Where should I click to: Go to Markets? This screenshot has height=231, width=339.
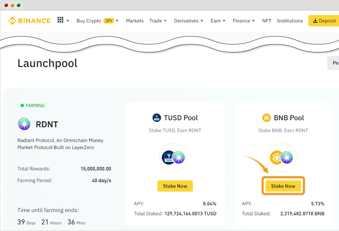[135, 21]
